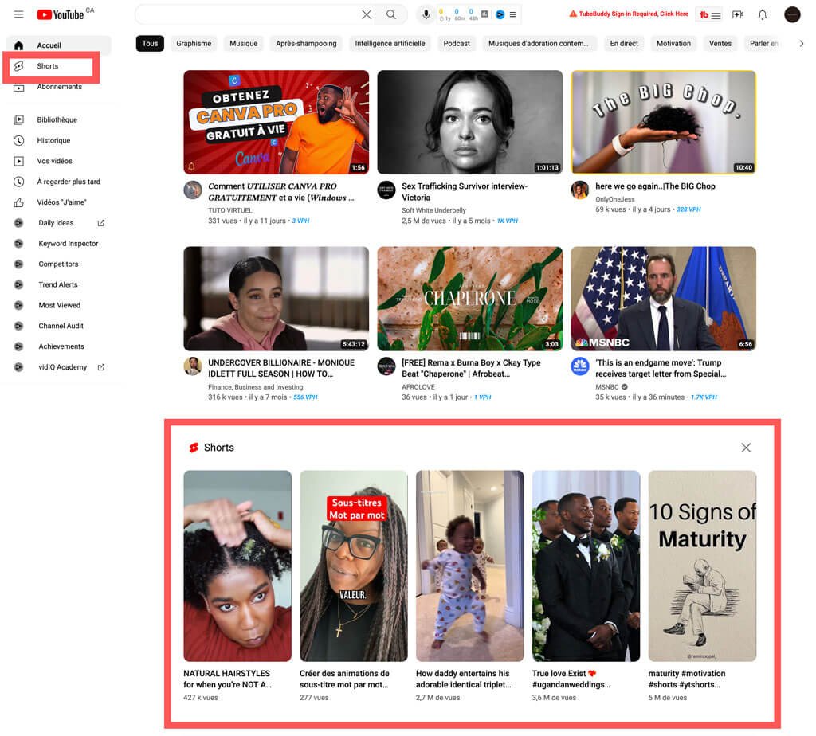Open the Trend Alerts tool
Viewport: 816px width, 736px height.
point(59,284)
